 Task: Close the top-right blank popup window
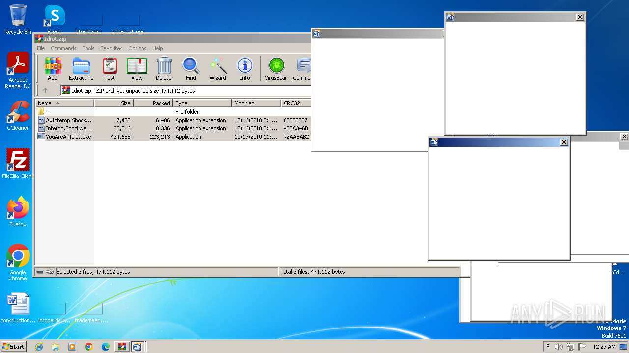coord(580,17)
